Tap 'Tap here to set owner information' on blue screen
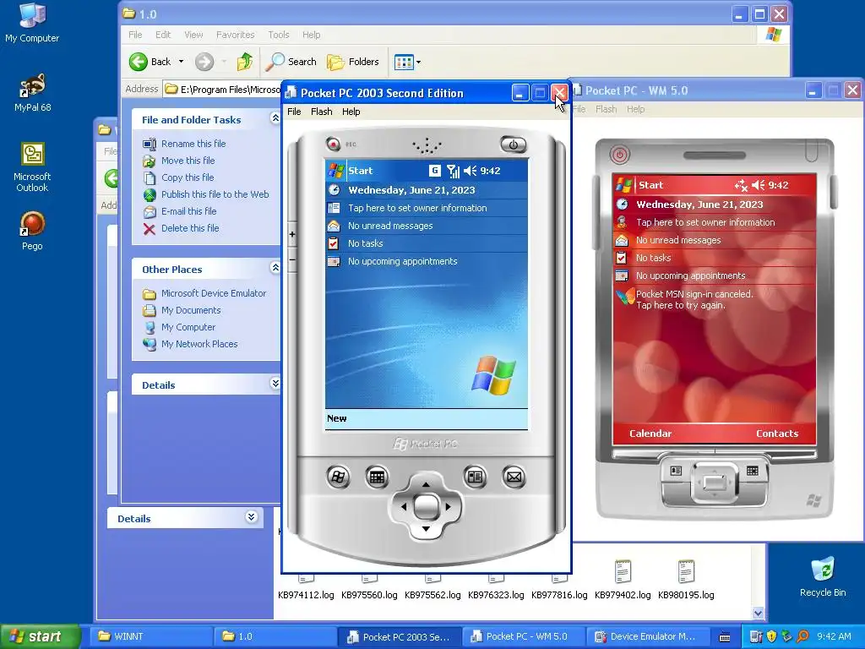 coord(417,208)
